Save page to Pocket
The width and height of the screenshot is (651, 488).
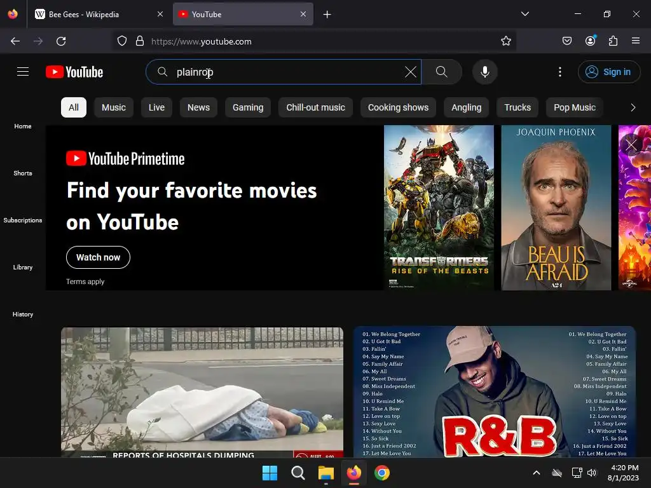(566, 41)
